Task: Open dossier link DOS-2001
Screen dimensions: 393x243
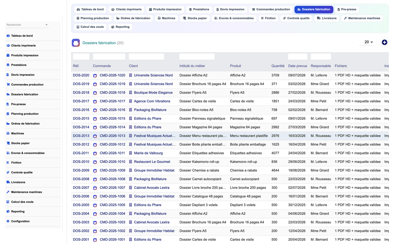Action: 81,239
